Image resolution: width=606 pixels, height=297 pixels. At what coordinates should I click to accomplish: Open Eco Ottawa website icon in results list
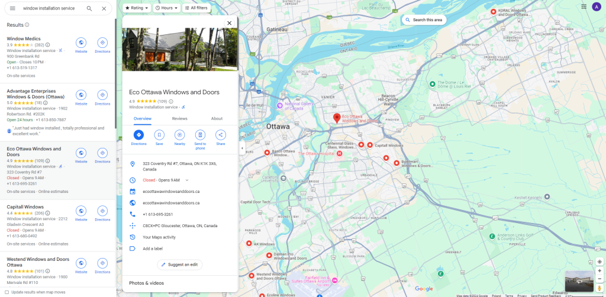(x=81, y=153)
